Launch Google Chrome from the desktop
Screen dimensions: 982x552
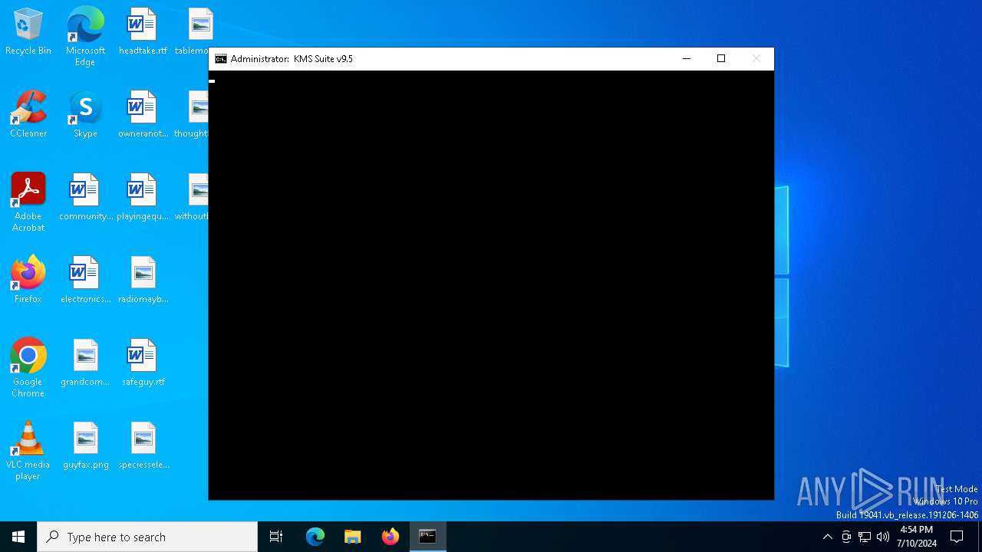[28, 368]
